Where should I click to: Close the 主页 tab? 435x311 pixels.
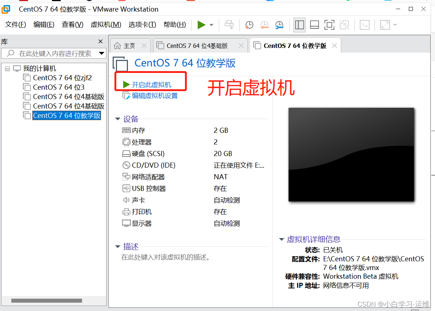144,46
